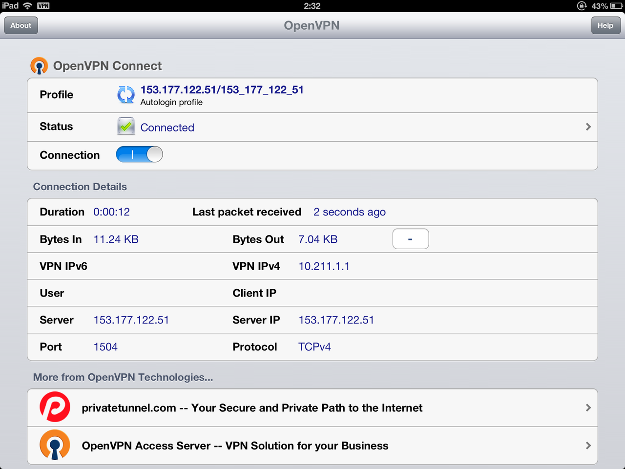The height and width of the screenshot is (469, 625).
Task: Tap the '2 seconds ago' packet value
Action: point(350,212)
